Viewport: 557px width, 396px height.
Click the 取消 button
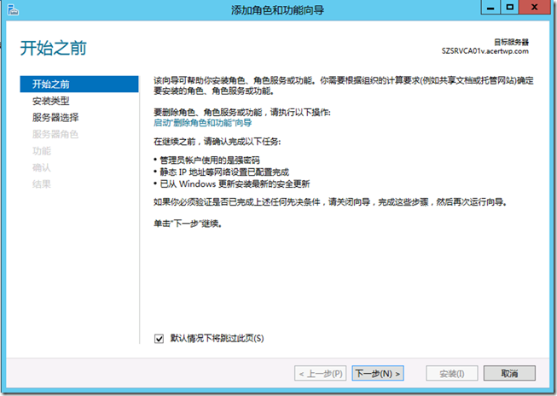click(509, 373)
